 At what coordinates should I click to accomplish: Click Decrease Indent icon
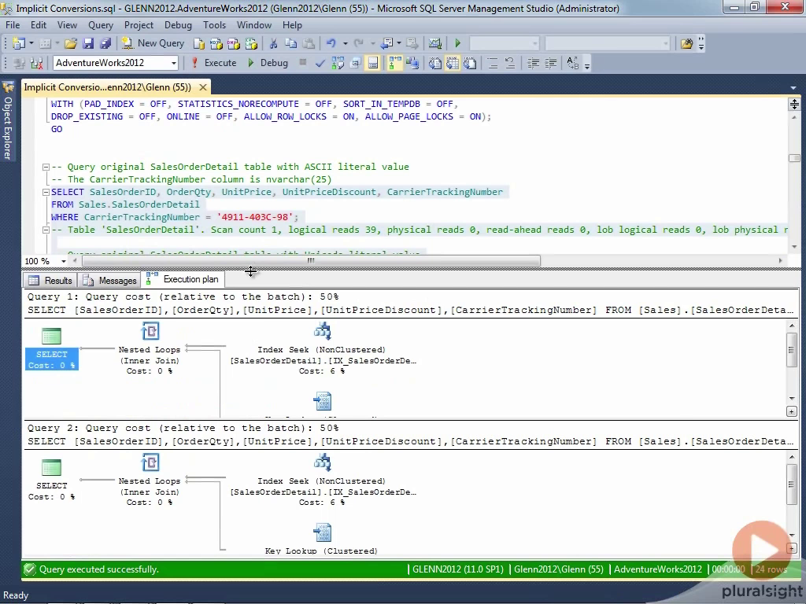(533, 63)
